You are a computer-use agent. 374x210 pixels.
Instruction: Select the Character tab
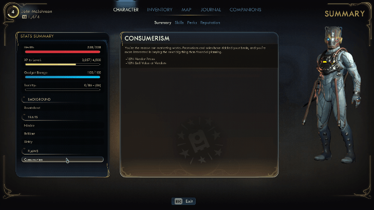pos(126,10)
